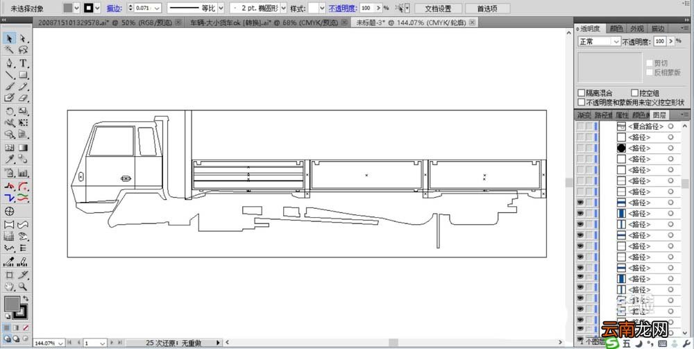Screen dimensions: 694x349
Task: Open the stroke color dropdown in control bar
Action: [x=97, y=8]
